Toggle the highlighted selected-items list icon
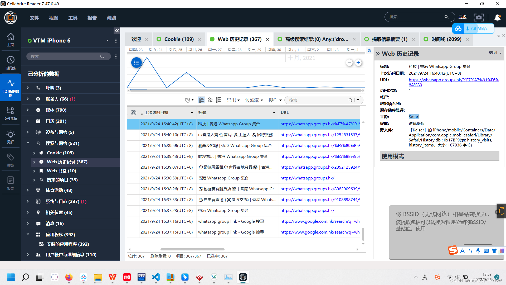506x285 pixels. pos(201,100)
